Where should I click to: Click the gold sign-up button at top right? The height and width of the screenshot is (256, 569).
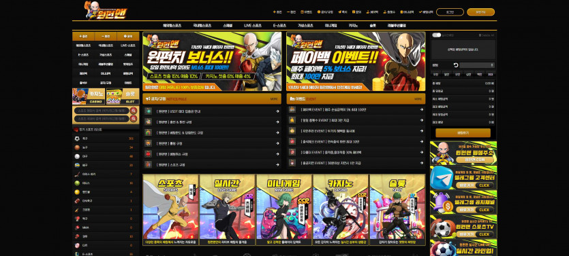tap(481, 12)
